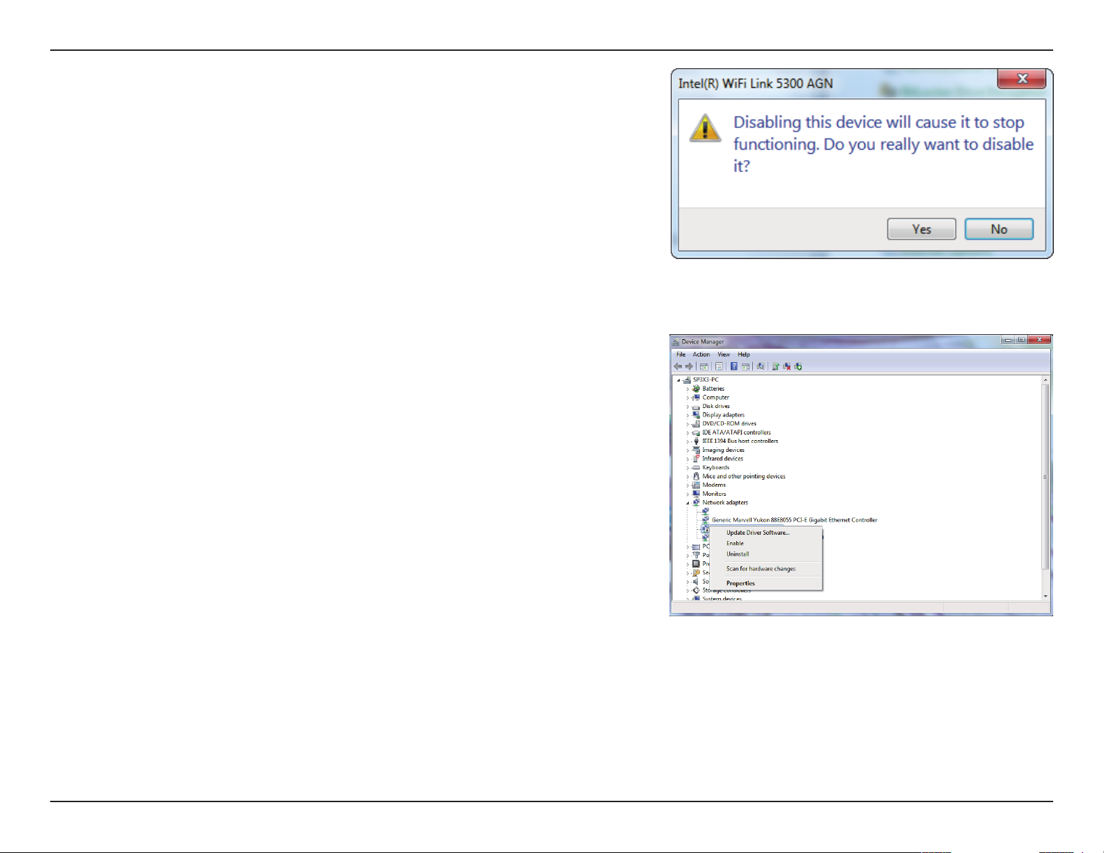Expand the IDE ATA/ATAPI controllers arrow
Viewport: 1104px width, 853px height.
click(687, 432)
